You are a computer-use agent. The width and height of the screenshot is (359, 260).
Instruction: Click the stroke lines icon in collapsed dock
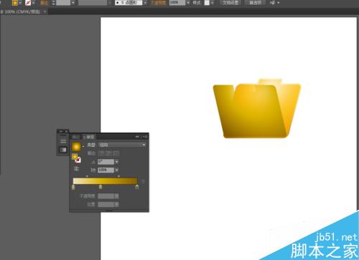coord(63,141)
